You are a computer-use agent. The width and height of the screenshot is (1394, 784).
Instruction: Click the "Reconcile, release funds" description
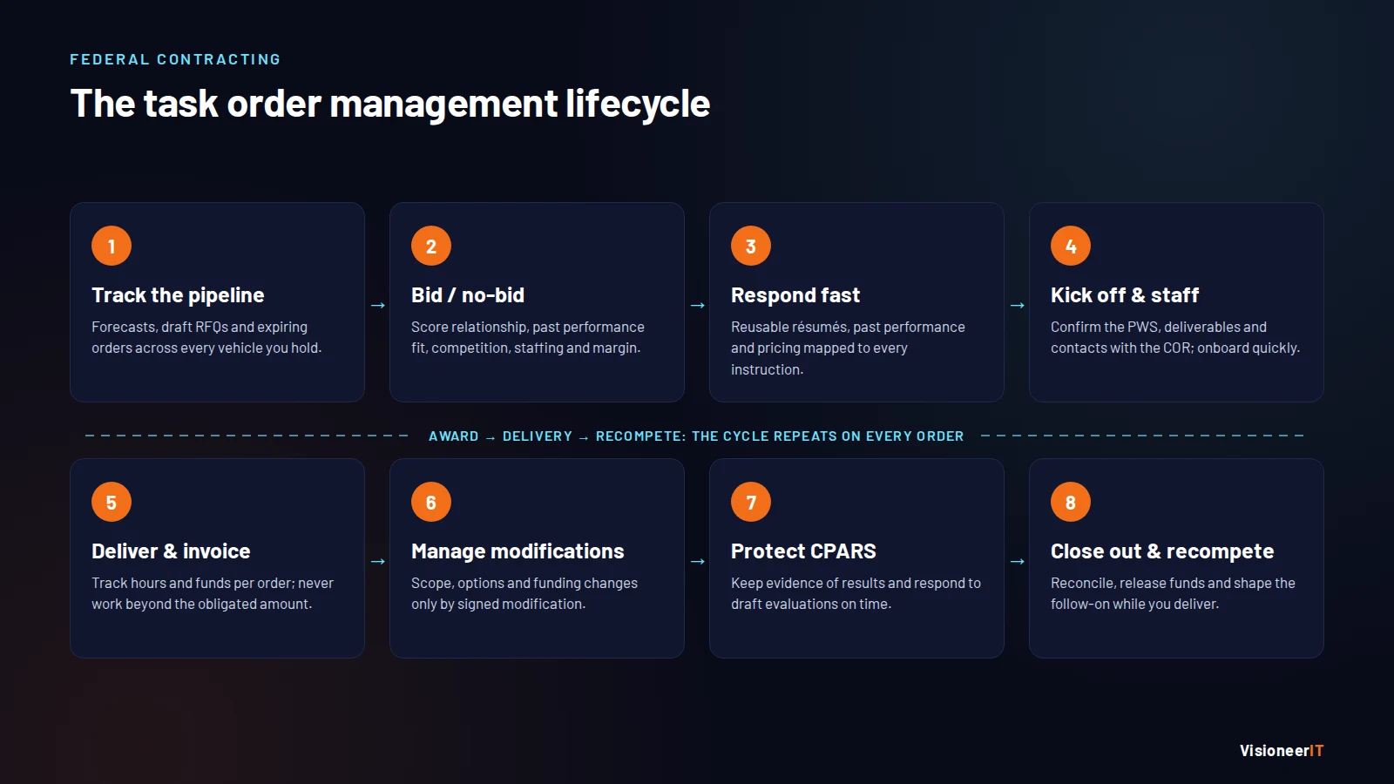[1173, 593]
